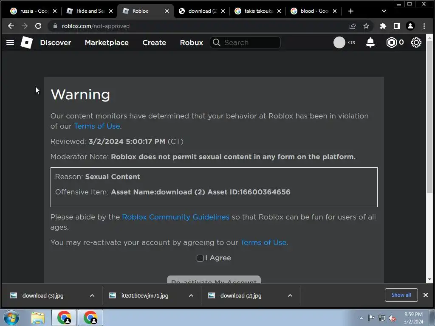Open the first Terms of Use link
The height and width of the screenshot is (326, 435).
pyautogui.click(x=97, y=126)
